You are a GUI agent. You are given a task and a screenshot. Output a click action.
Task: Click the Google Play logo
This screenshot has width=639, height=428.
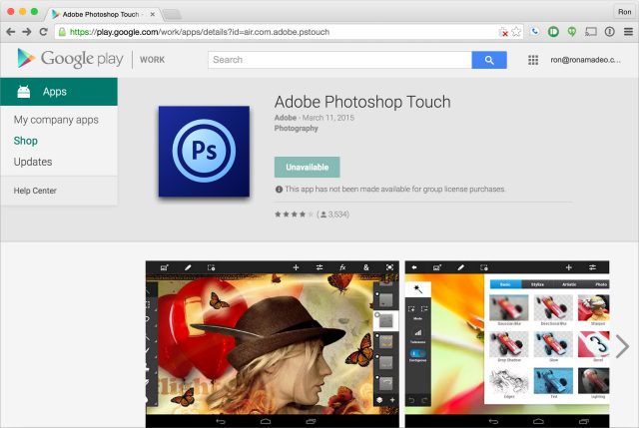[70, 59]
